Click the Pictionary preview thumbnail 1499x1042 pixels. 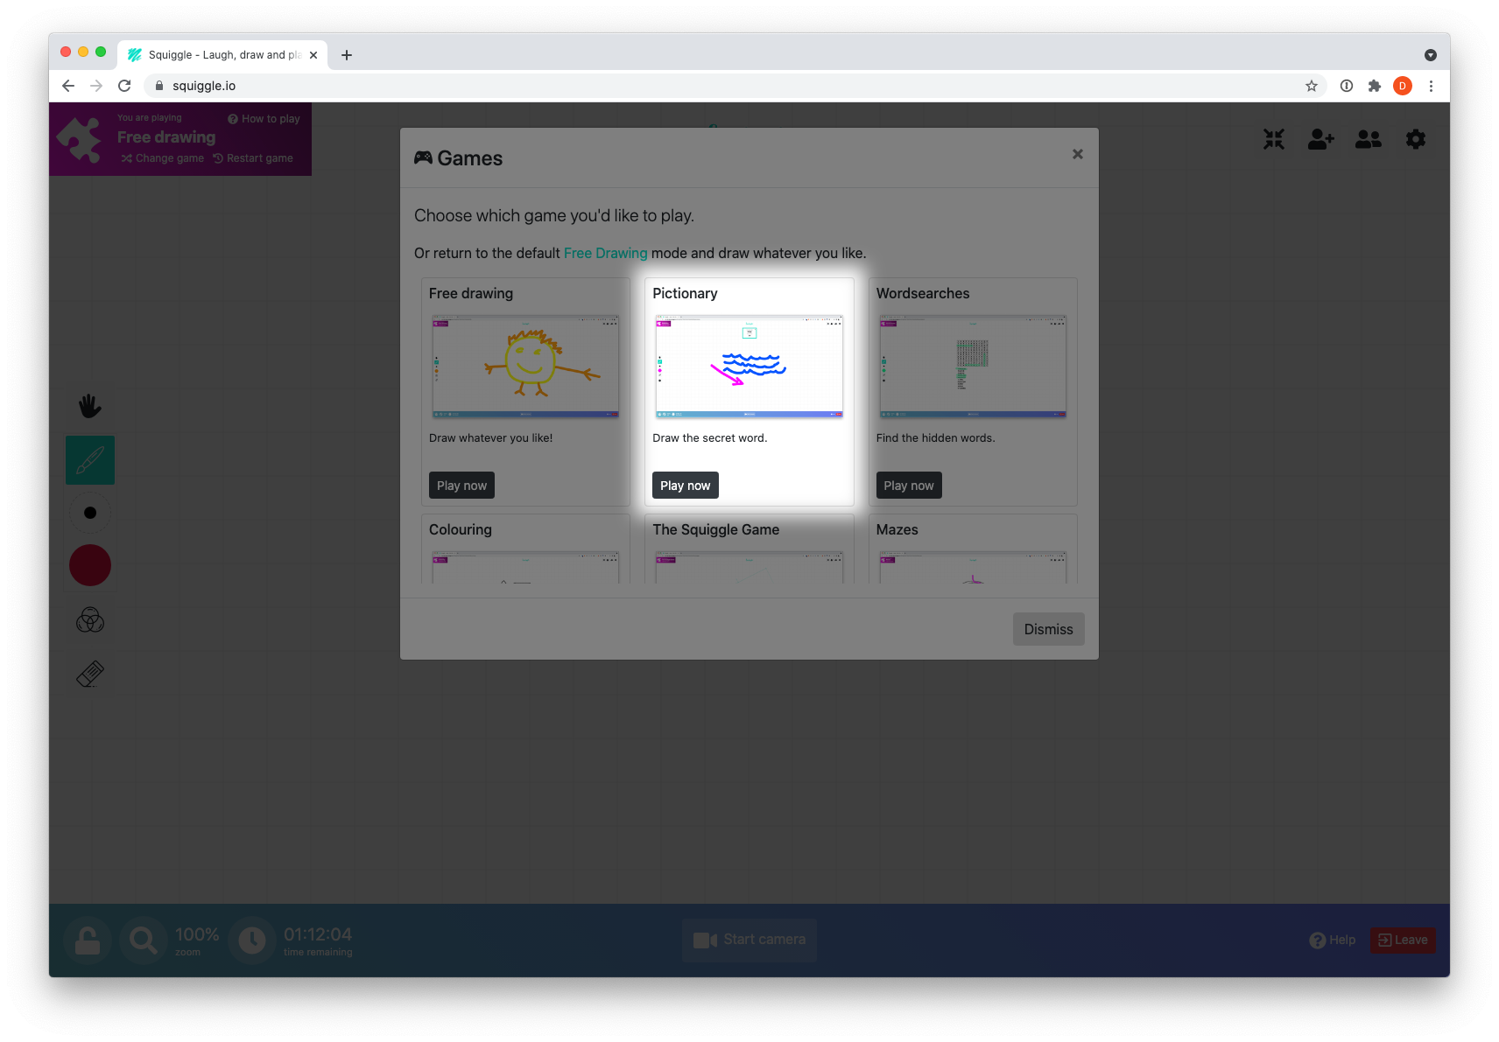pos(749,367)
